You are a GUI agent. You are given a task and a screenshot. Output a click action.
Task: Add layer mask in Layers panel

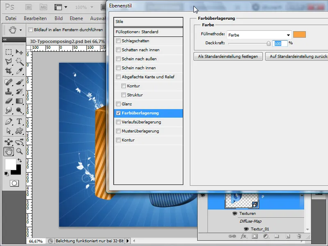(255, 236)
